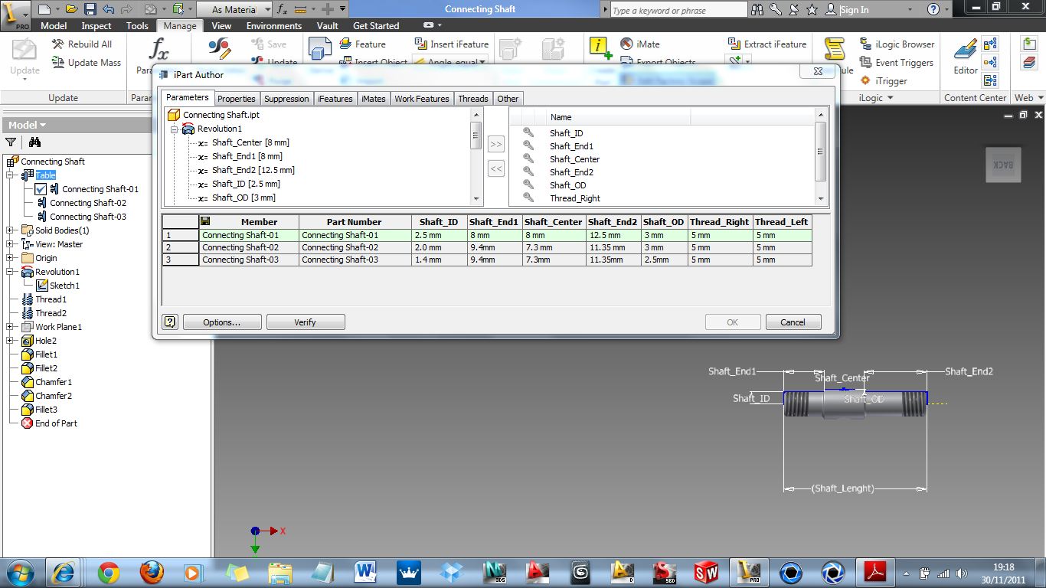Screen dimensions: 1046x588
Task: Open the Inspect ribbon tab
Action: click(x=96, y=25)
